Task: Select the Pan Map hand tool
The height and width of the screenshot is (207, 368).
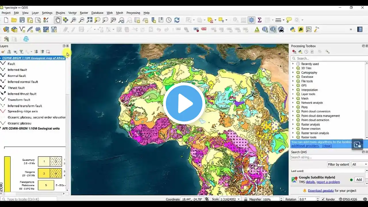Action: (58, 20)
